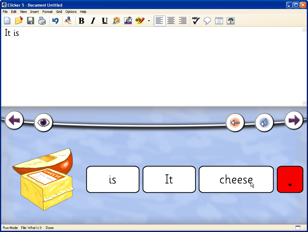
Task: Open font settings via the ABC icon
Action: point(68,21)
